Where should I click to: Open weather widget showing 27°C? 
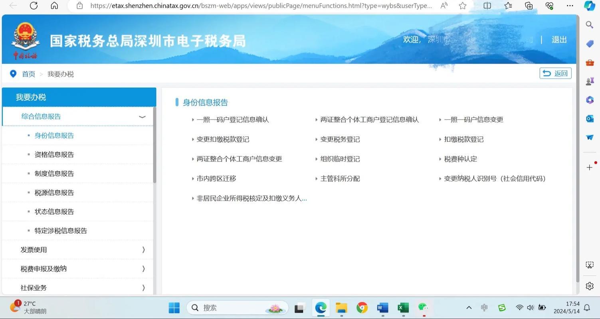pyautogui.click(x=29, y=307)
